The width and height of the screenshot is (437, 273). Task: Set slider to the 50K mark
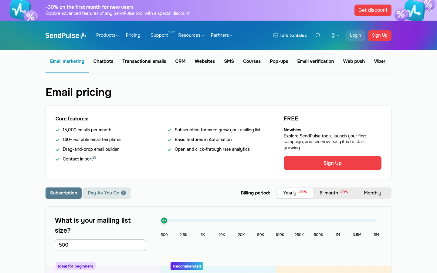coord(261,234)
